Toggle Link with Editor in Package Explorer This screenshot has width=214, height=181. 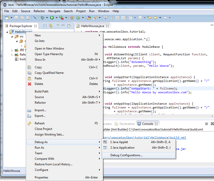click(x=51, y=26)
